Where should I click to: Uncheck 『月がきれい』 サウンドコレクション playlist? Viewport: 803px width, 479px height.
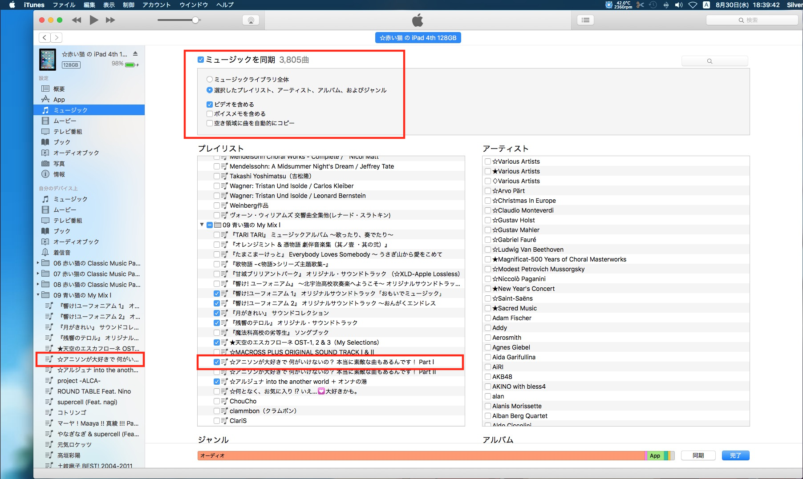coord(217,313)
